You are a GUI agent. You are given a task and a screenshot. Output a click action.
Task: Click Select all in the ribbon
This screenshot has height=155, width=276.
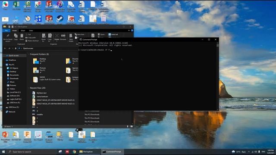point(113,34)
